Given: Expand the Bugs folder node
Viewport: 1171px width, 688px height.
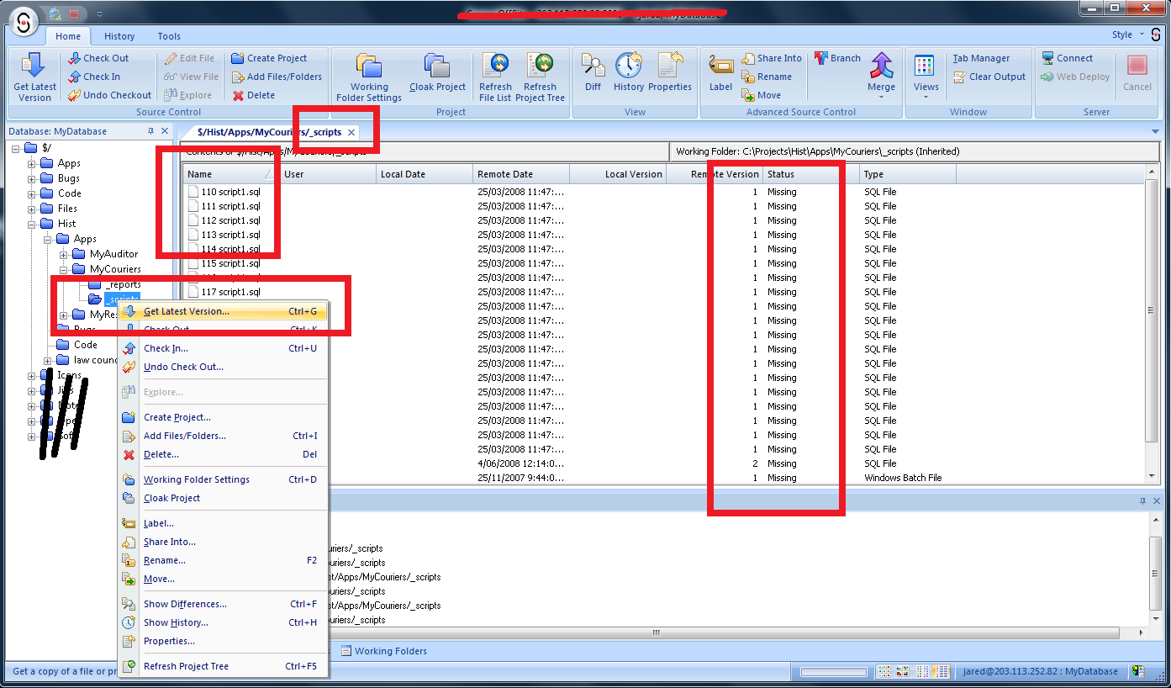Looking at the screenshot, I should pos(32,178).
